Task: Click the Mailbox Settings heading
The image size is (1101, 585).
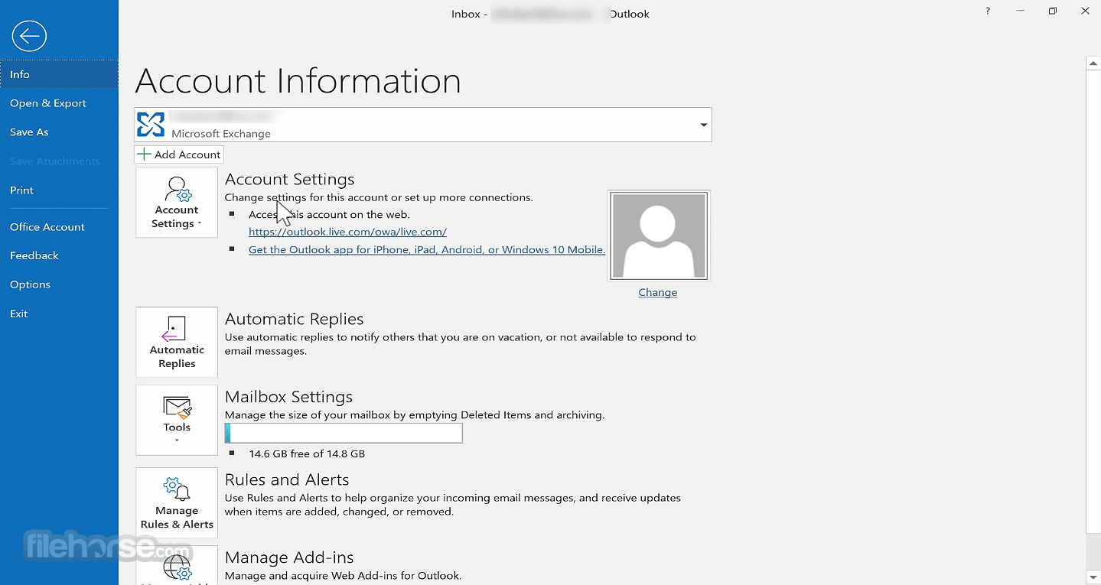Action: point(288,397)
